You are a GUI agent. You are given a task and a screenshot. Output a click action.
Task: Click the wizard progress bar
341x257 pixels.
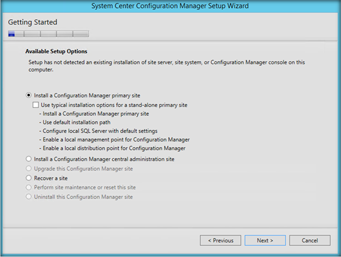(49, 34)
